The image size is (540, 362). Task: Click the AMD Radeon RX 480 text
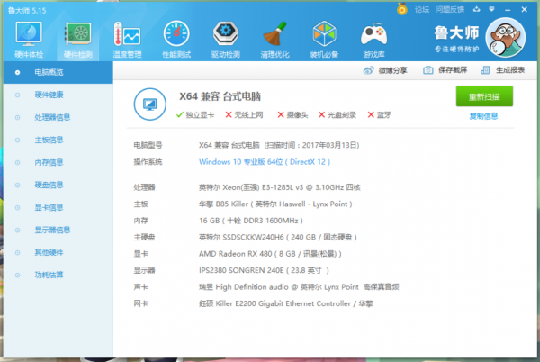click(270, 254)
